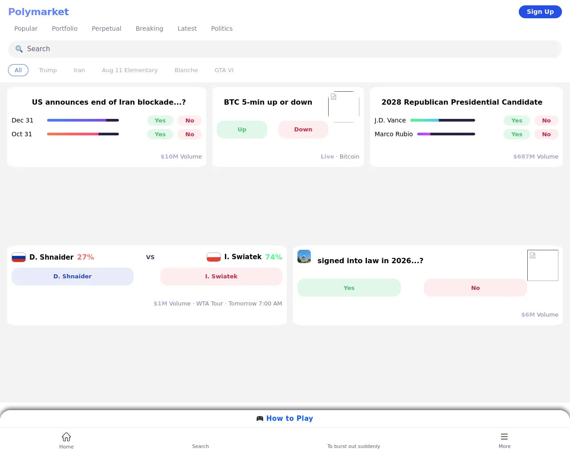Screen dimensions: 570x456
Task: Click Yes on signed into law market
Action: 349,288
